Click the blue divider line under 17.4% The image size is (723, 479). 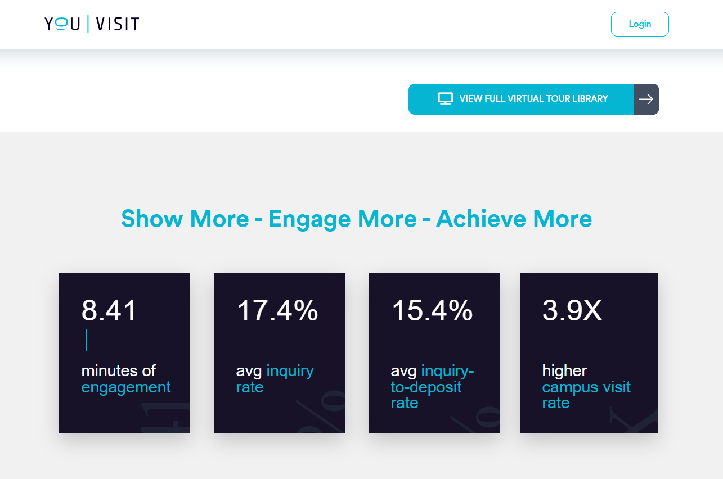(241, 340)
